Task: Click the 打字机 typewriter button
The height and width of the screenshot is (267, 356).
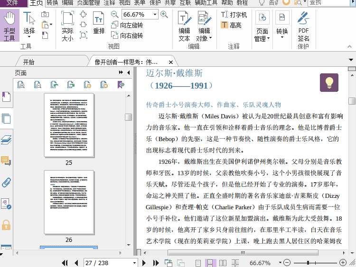Action: pyautogui.click(x=234, y=15)
